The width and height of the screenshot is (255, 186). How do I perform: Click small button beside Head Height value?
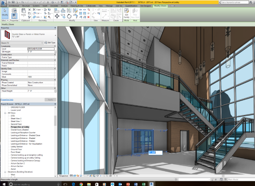55,91
